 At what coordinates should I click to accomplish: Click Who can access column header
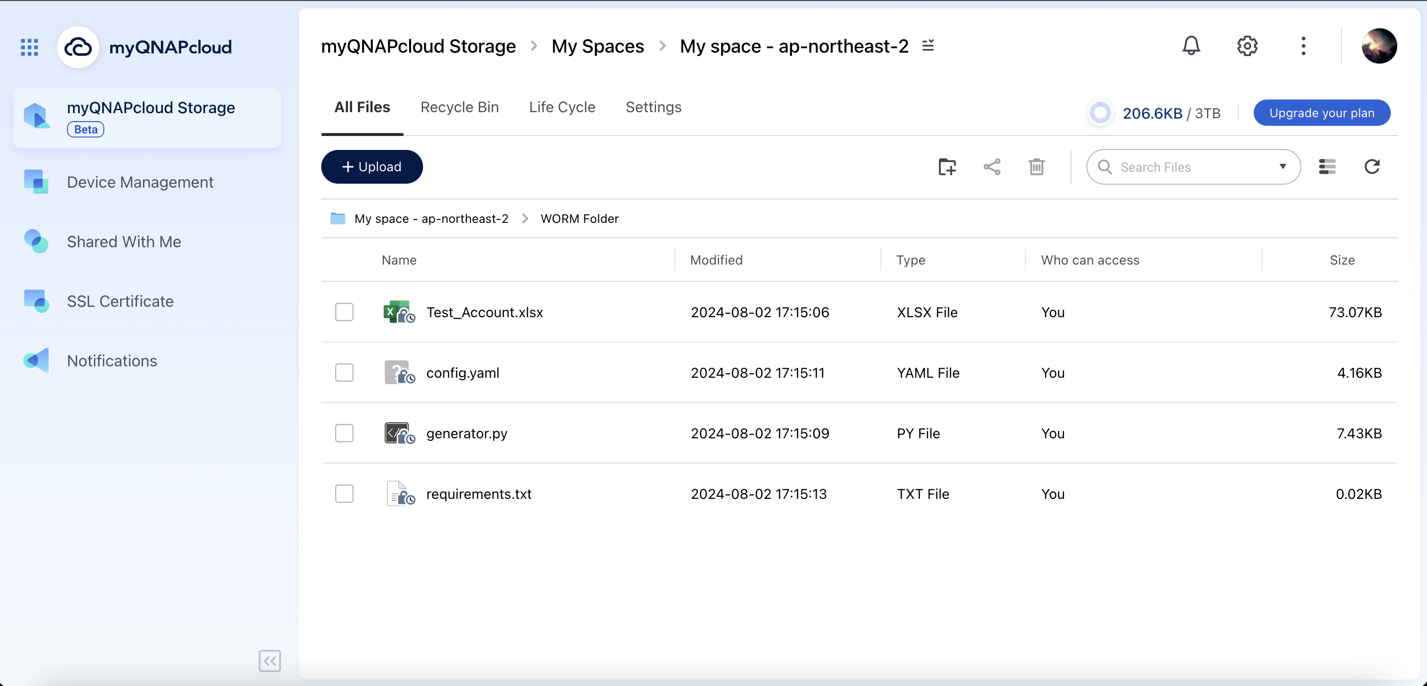coord(1090,260)
